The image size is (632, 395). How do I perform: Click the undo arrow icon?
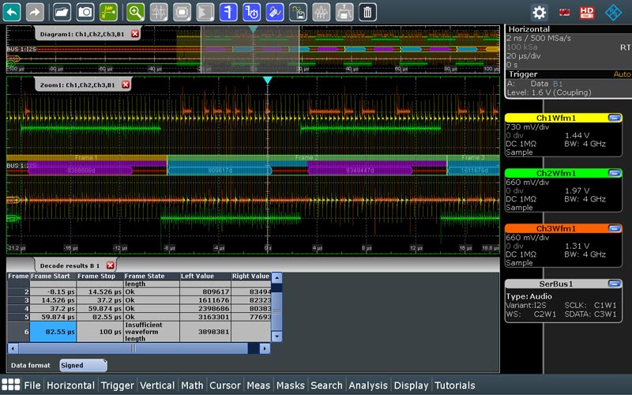point(12,12)
